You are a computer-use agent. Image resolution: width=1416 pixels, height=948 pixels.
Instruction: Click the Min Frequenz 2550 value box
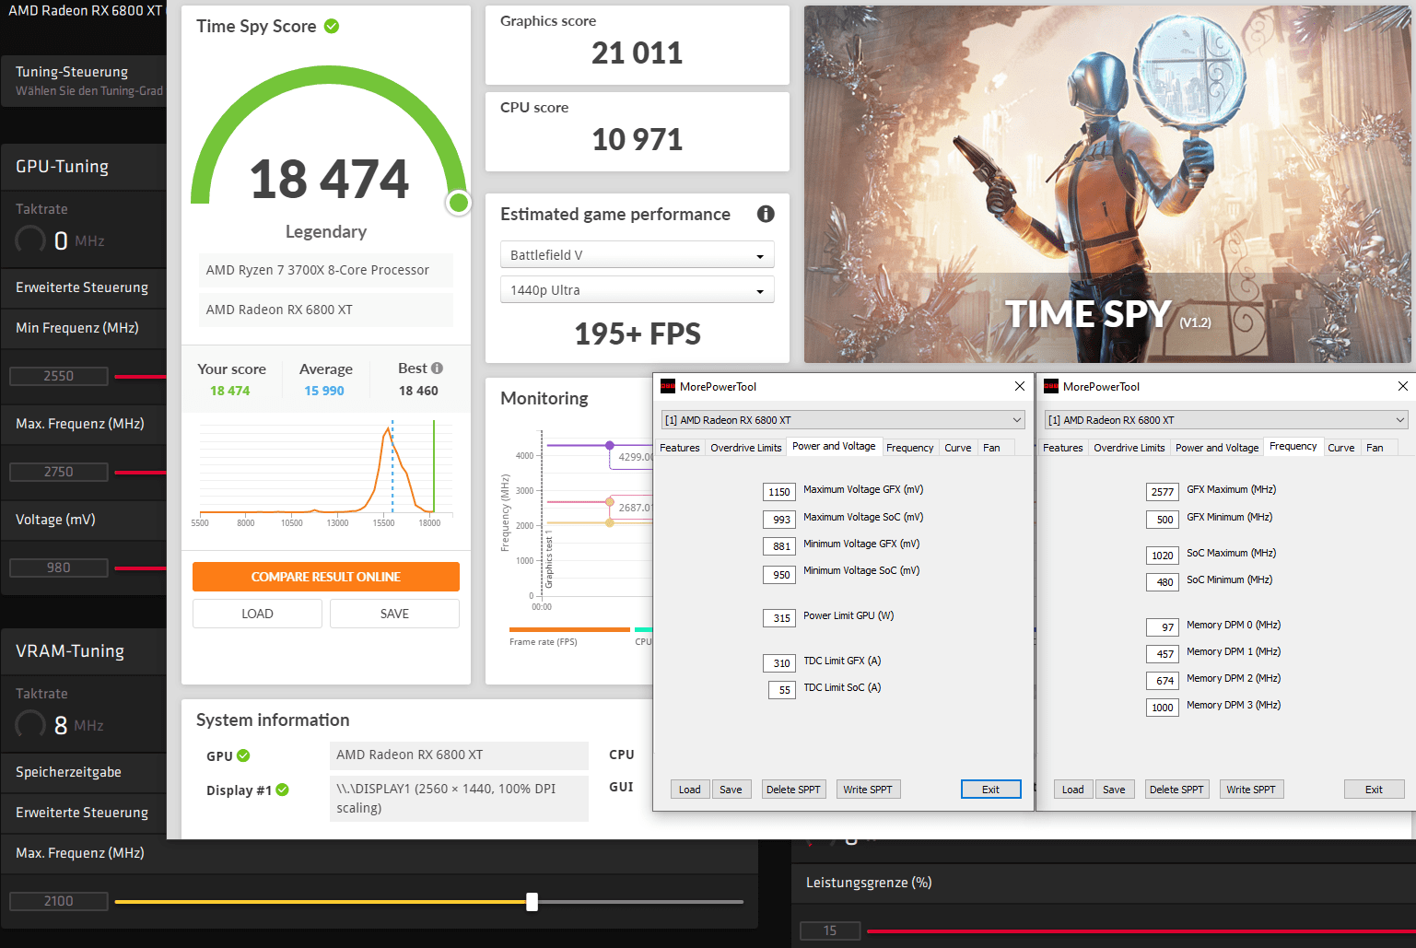[59, 376]
